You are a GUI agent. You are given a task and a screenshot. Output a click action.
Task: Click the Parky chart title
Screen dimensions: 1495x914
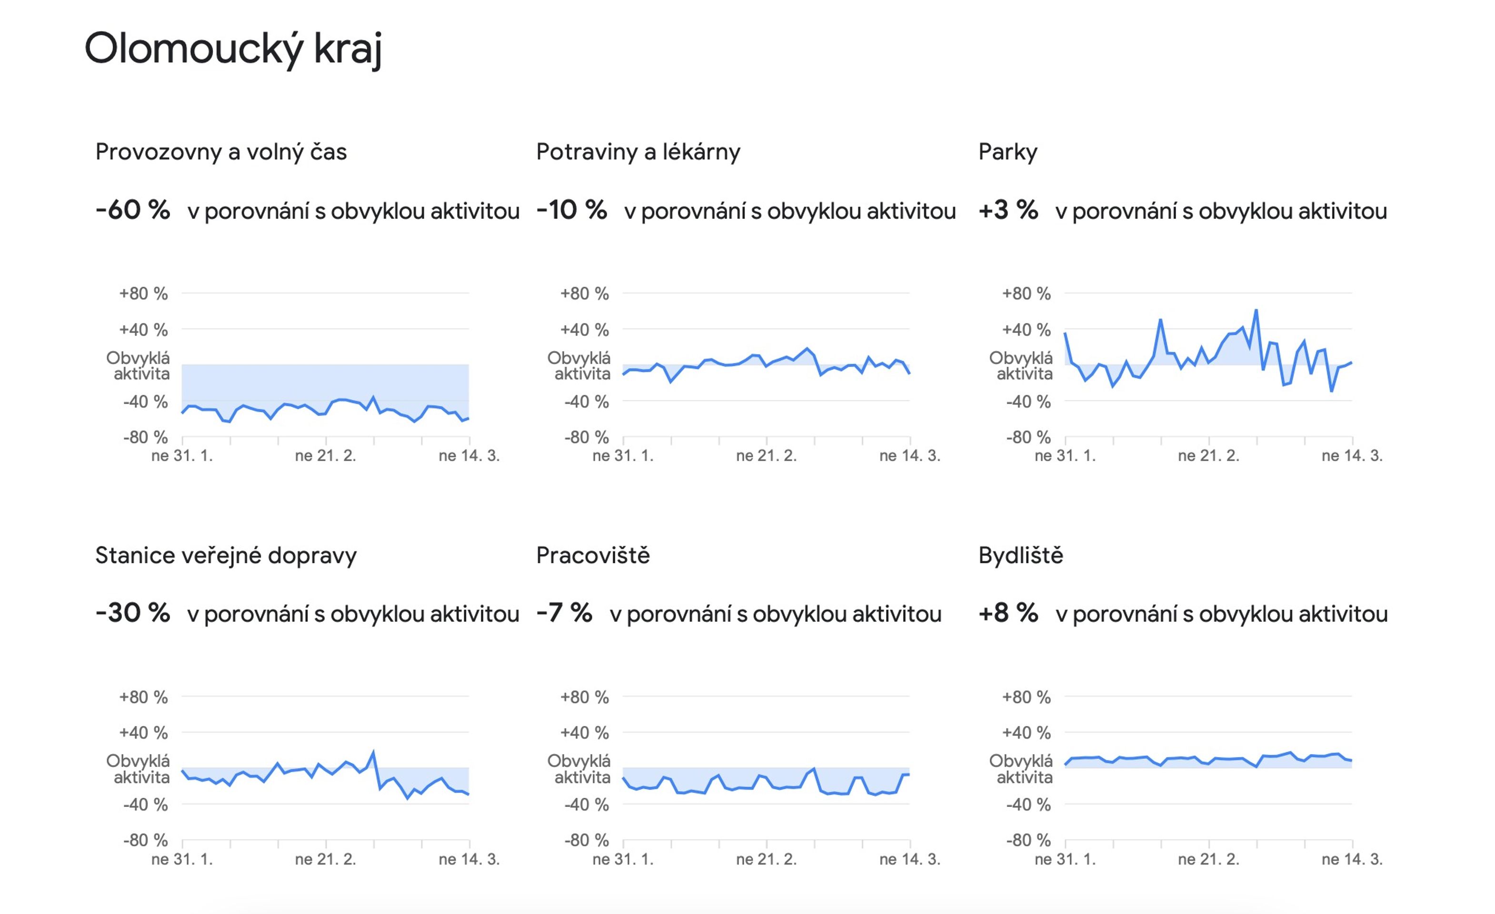click(1007, 152)
